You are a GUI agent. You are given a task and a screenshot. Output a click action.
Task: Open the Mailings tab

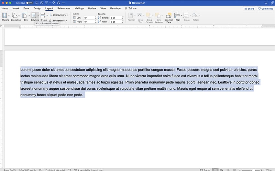click(79, 8)
